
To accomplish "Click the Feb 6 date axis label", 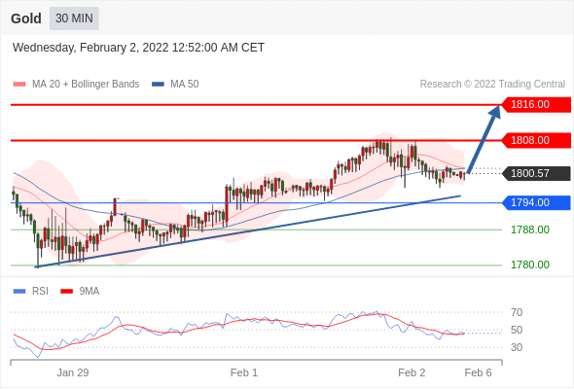I will click(x=478, y=372).
